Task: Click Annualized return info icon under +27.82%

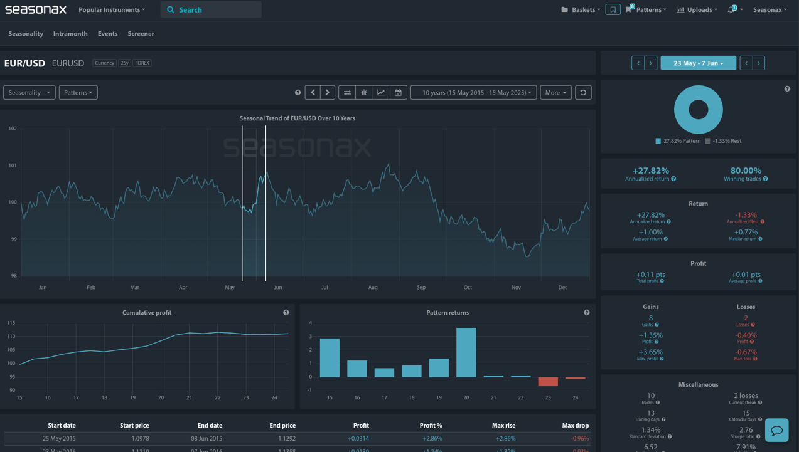Action: (x=673, y=179)
